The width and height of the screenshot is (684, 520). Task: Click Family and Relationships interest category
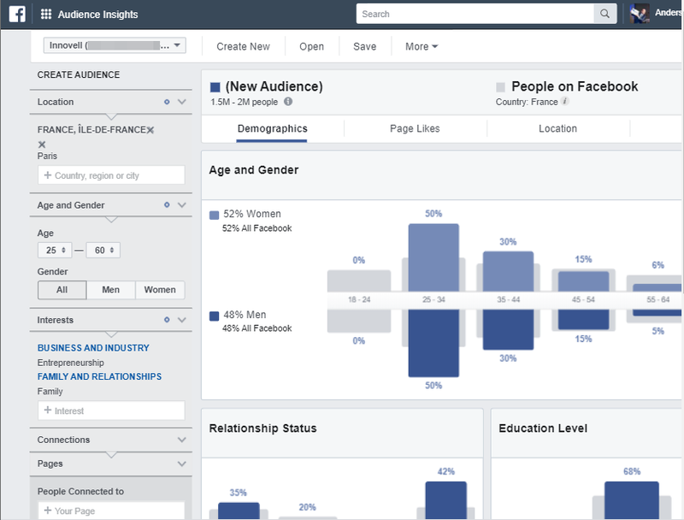tap(99, 376)
